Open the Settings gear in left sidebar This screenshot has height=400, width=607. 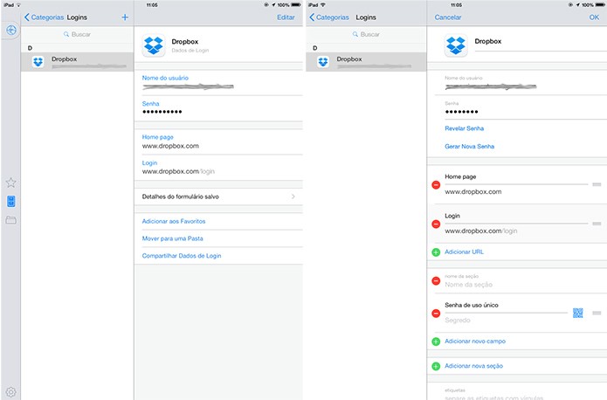(10, 392)
